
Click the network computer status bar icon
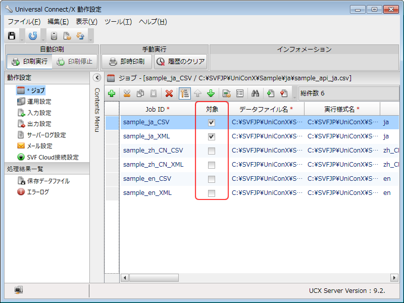click(19, 290)
